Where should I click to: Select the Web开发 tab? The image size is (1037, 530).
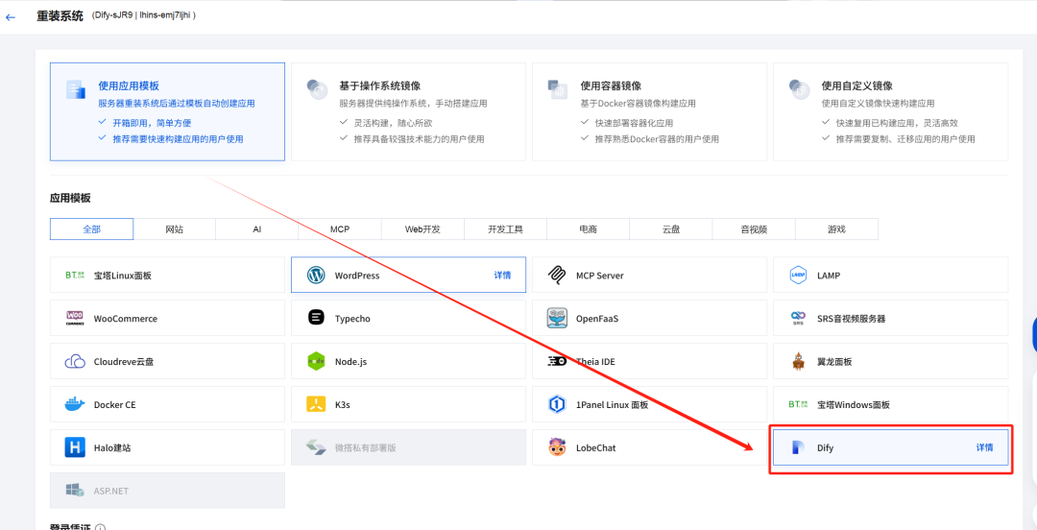click(422, 229)
